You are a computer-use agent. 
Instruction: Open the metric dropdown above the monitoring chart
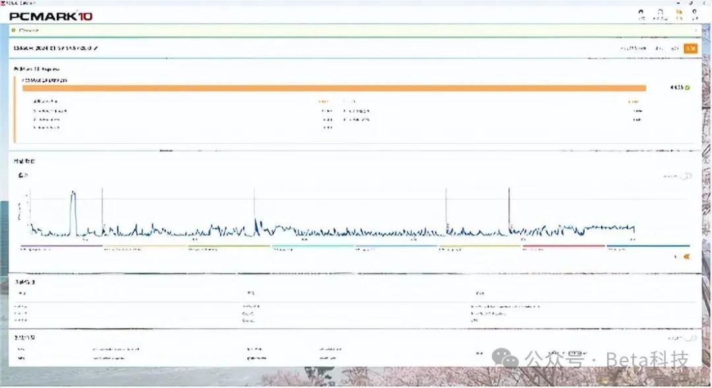click(x=22, y=175)
